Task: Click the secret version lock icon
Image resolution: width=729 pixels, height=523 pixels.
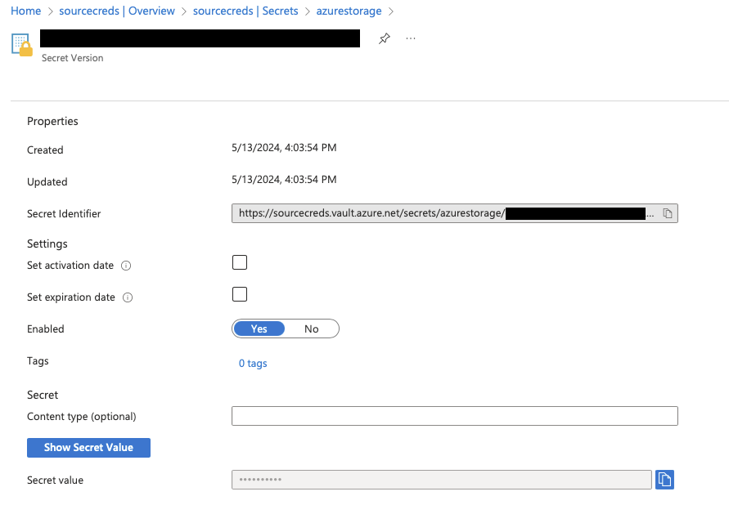Action: pos(22,45)
